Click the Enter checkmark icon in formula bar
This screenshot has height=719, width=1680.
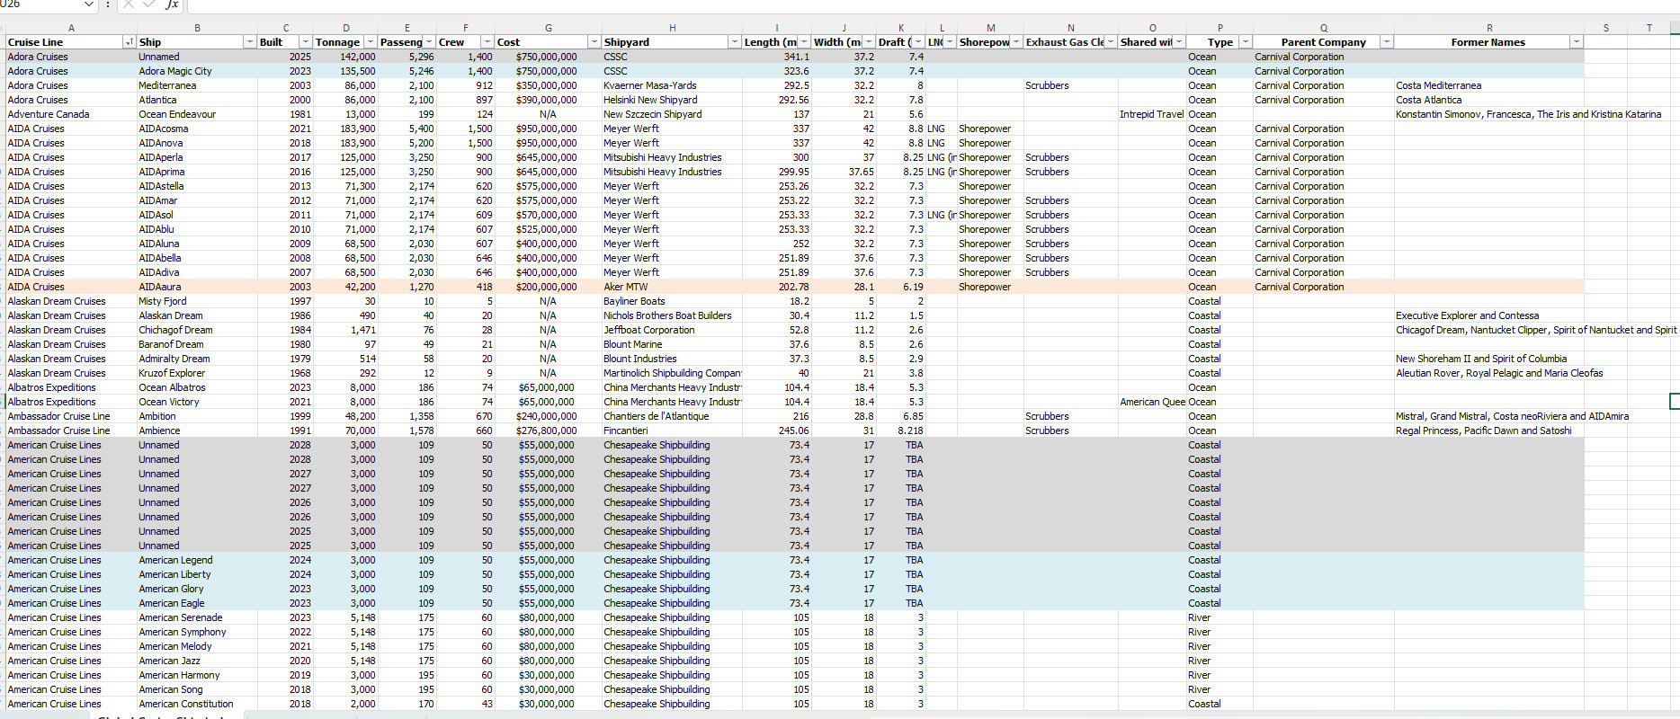click(x=149, y=4)
